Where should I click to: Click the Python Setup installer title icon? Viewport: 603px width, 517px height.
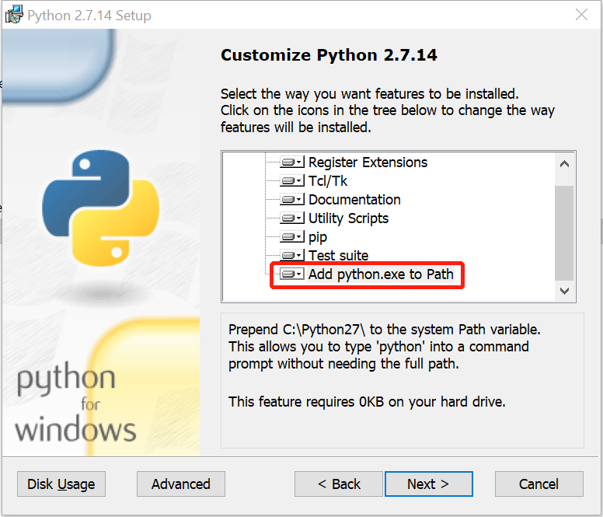pos(14,15)
